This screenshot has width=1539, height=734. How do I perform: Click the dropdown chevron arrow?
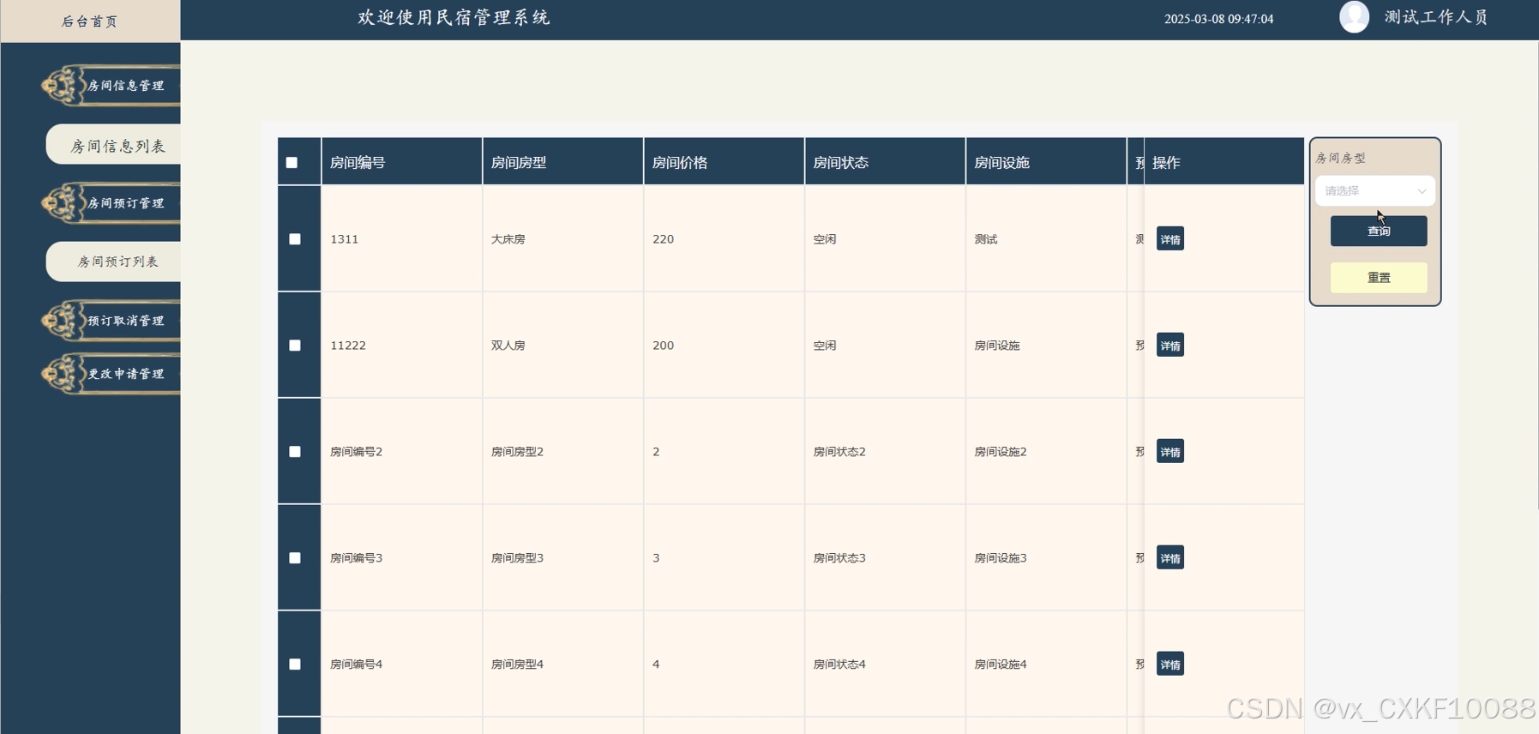(x=1422, y=191)
